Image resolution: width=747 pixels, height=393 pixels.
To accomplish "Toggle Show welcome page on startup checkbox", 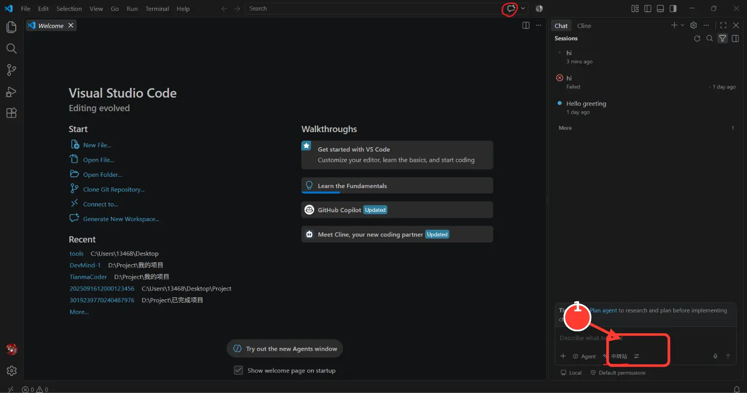I will point(238,370).
